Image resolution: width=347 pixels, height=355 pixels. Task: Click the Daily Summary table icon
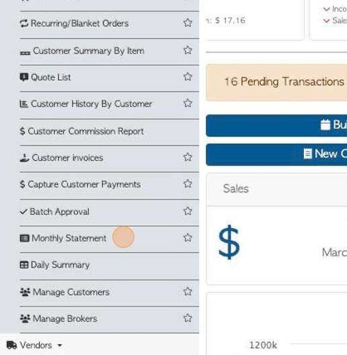[x=24, y=265]
